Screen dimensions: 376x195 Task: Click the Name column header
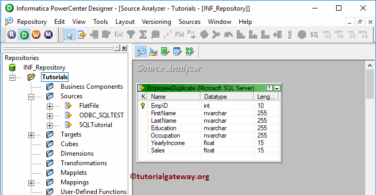tap(174, 97)
